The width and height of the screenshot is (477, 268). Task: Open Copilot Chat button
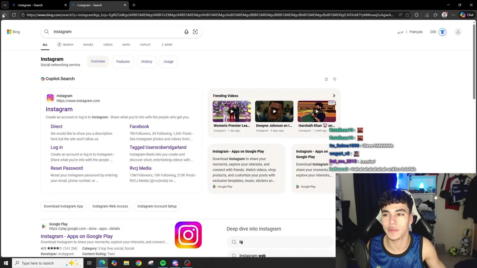click(467, 15)
